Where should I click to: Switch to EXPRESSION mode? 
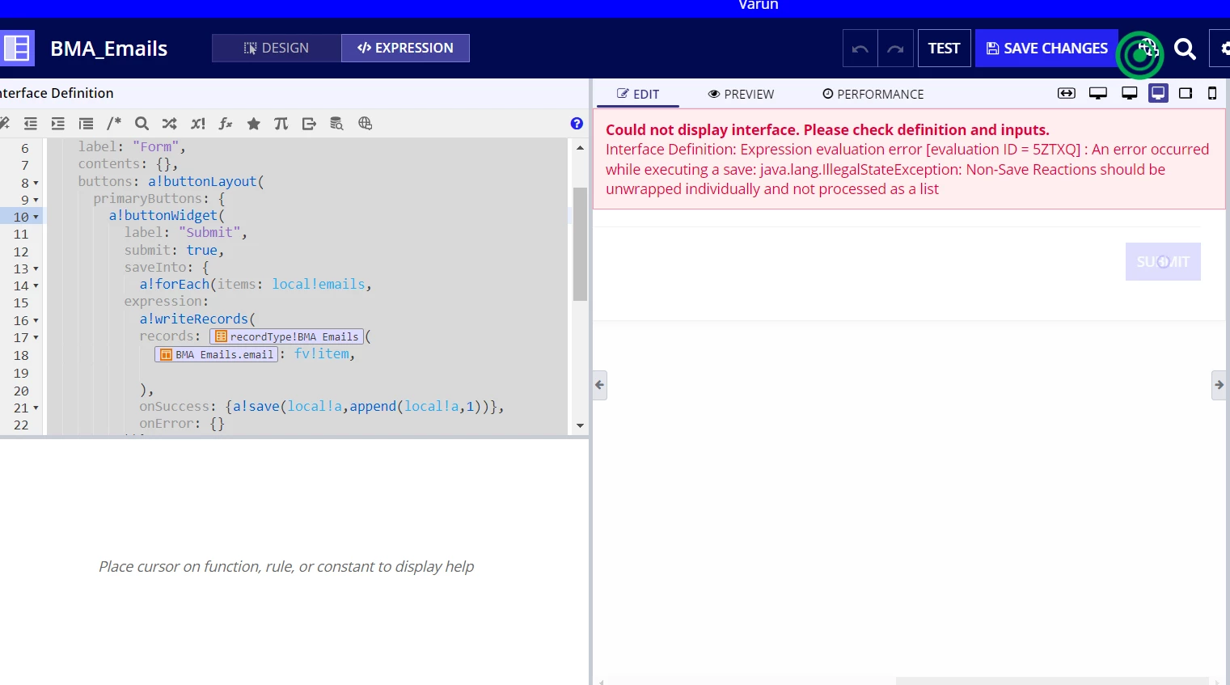405,48
